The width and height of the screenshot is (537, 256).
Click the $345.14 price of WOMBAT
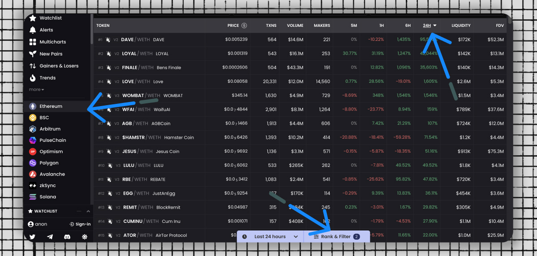tap(240, 95)
